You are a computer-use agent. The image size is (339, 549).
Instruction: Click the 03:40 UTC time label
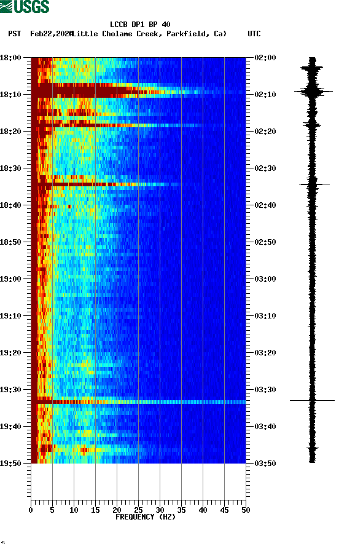265,427
